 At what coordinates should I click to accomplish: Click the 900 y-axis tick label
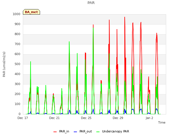tap(17, 24)
